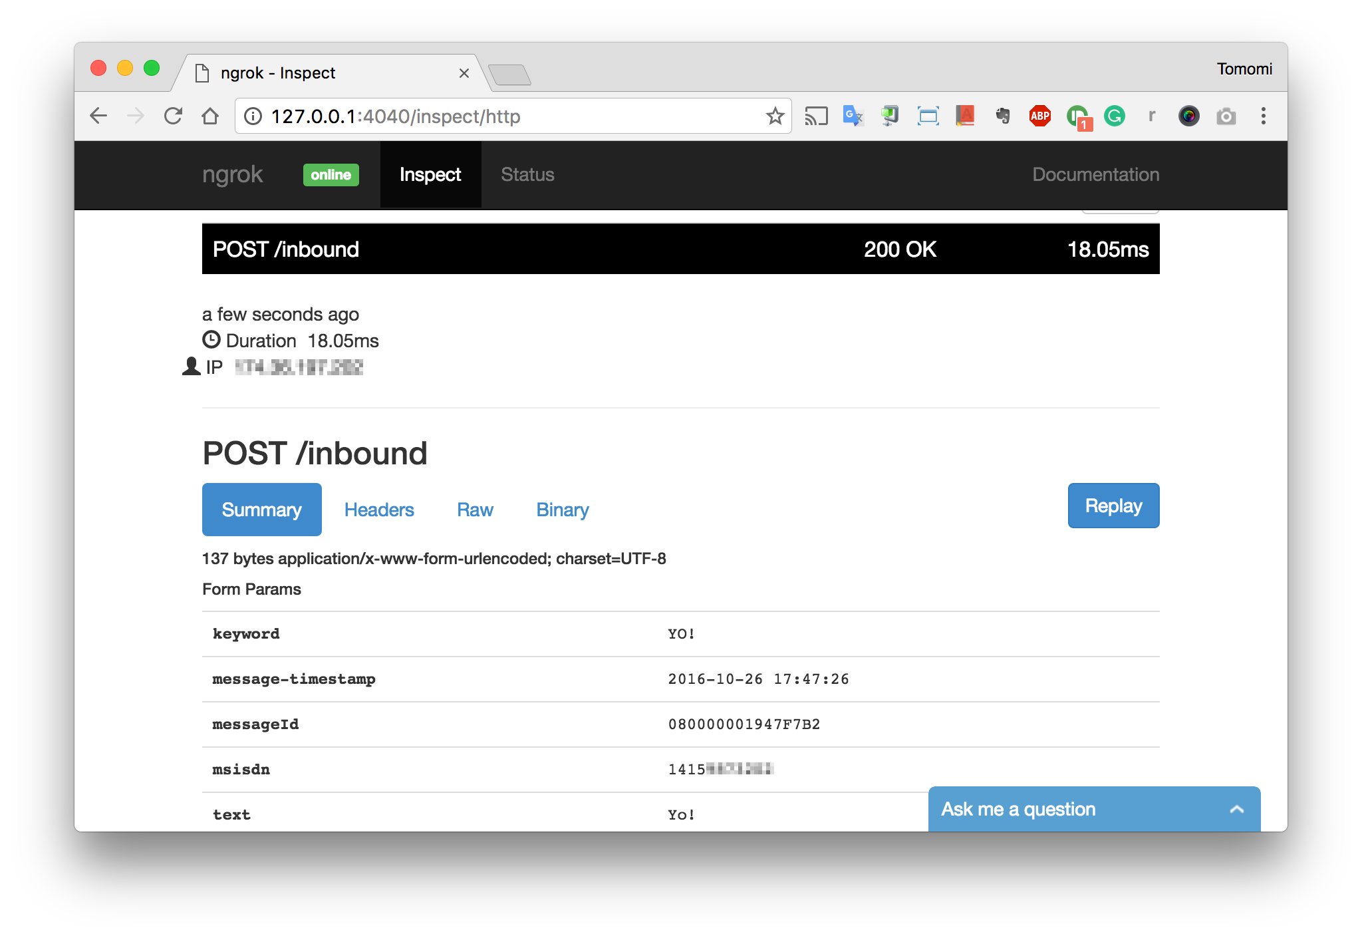Close the ngrok - Inspect tab
The width and height of the screenshot is (1362, 938).
pyautogui.click(x=464, y=73)
